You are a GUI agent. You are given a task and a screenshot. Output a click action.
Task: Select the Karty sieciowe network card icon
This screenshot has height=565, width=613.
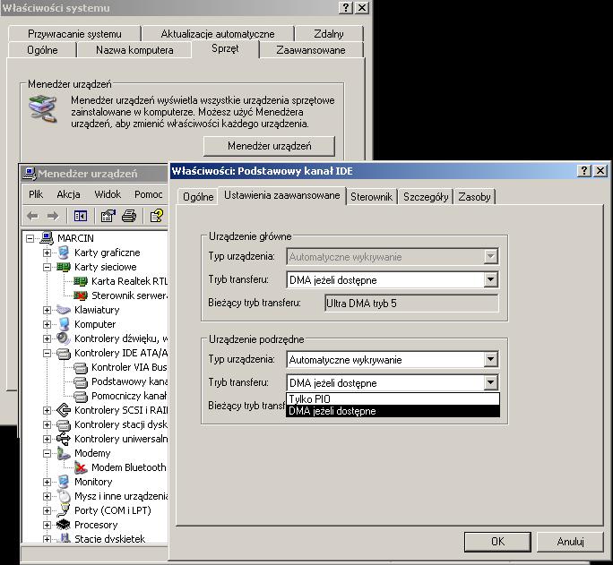click(x=64, y=267)
